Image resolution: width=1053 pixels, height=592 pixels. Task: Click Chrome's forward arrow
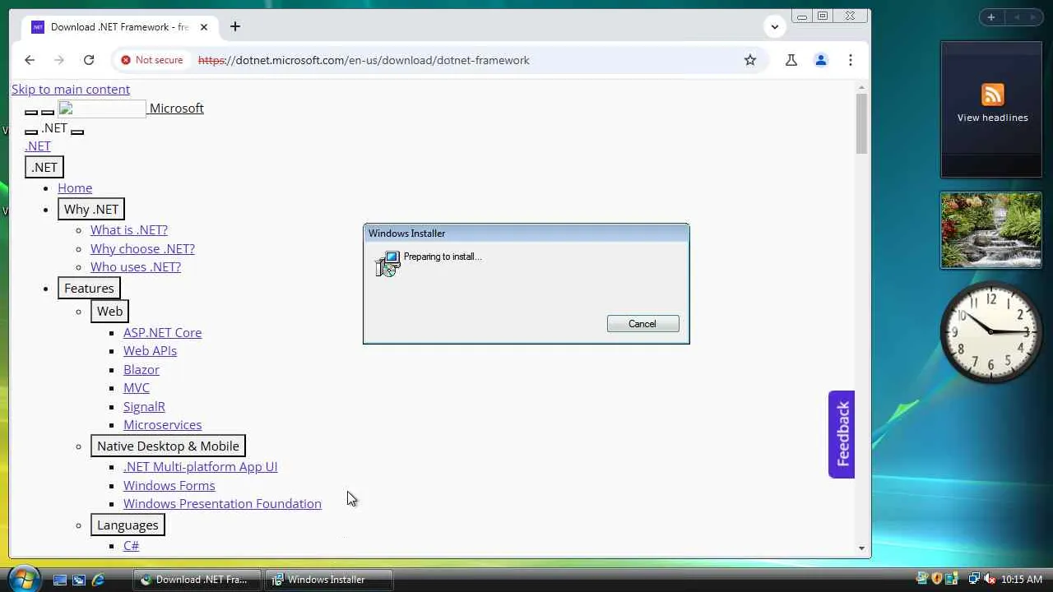tap(59, 60)
